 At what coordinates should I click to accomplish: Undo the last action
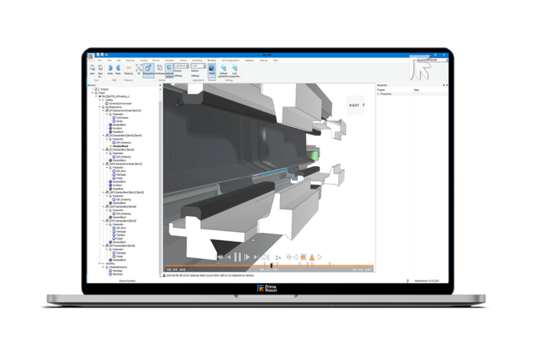click(110, 70)
